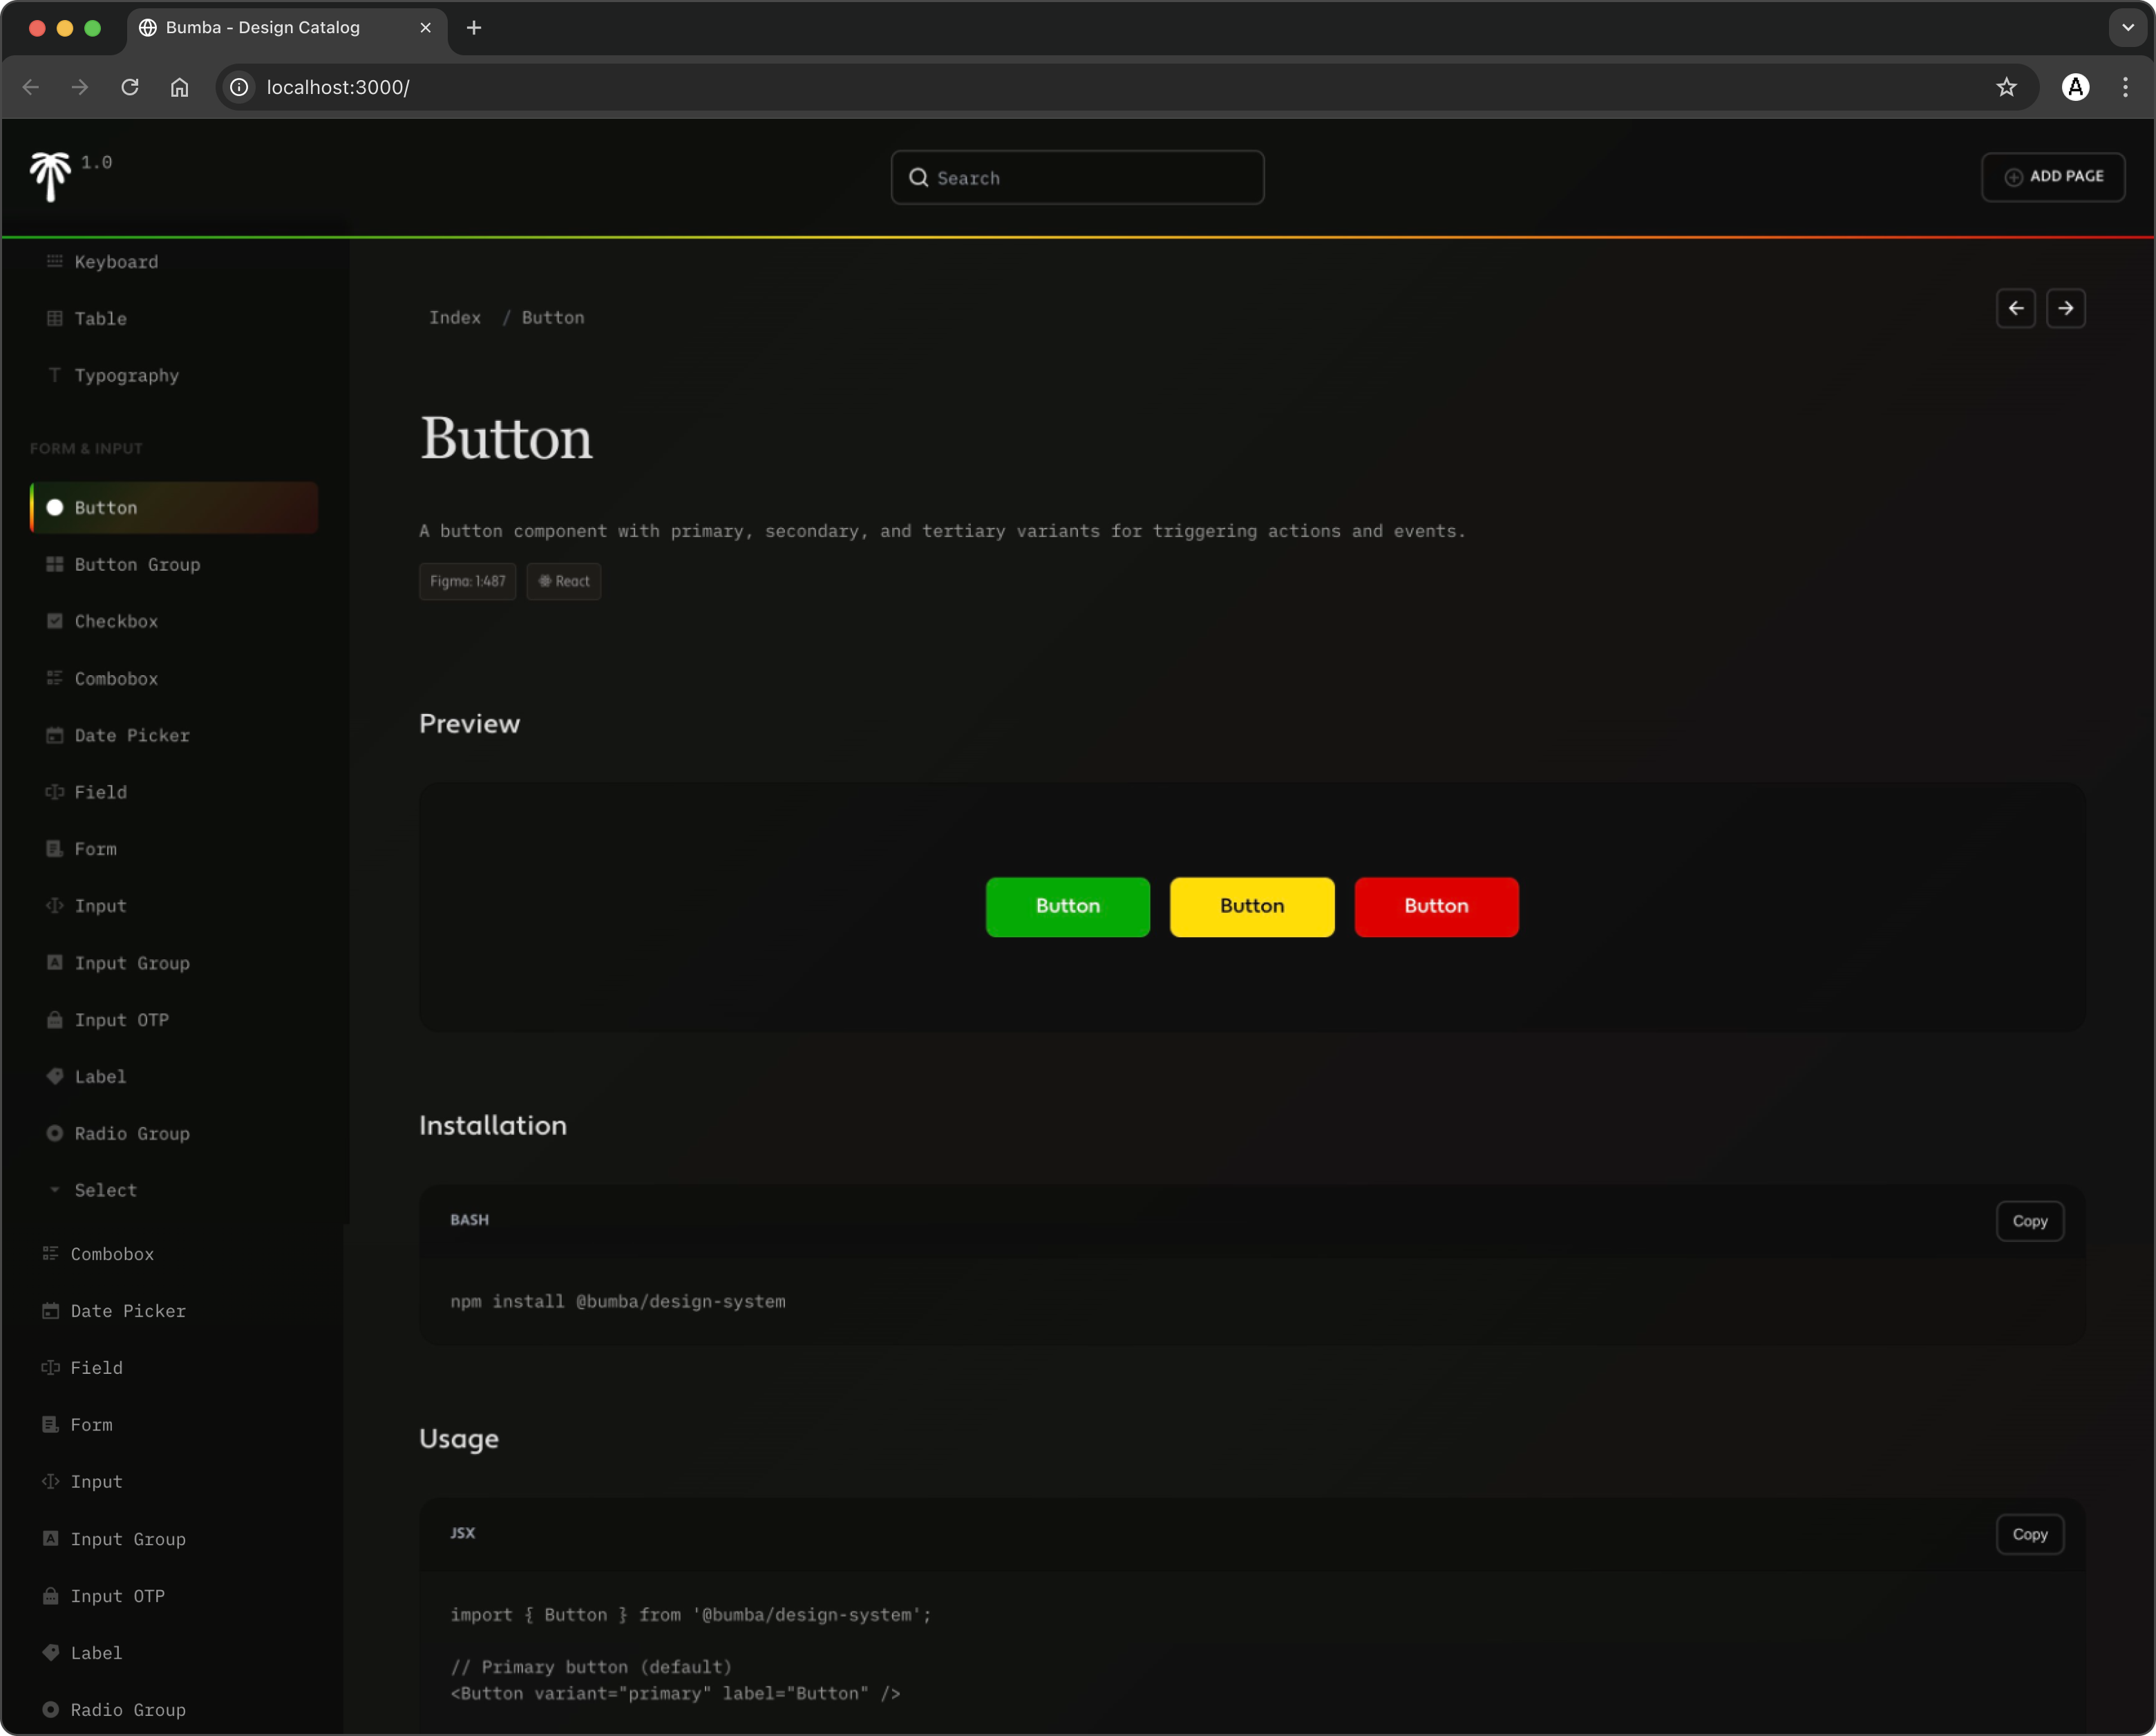Copy the BASH install command

pos(2029,1221)
